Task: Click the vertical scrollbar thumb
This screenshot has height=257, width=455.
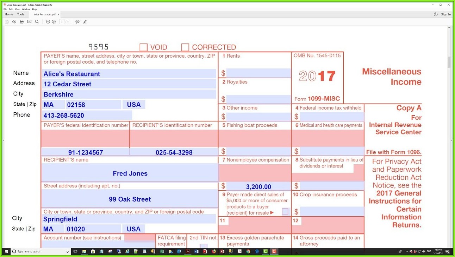Action: (x=449, y=62)
